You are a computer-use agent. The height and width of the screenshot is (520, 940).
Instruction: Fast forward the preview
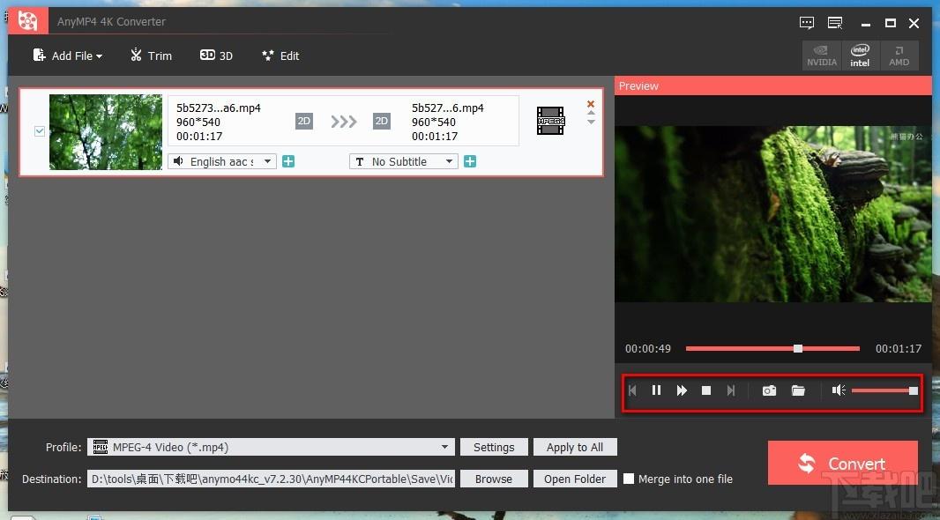tap(682, 390)
